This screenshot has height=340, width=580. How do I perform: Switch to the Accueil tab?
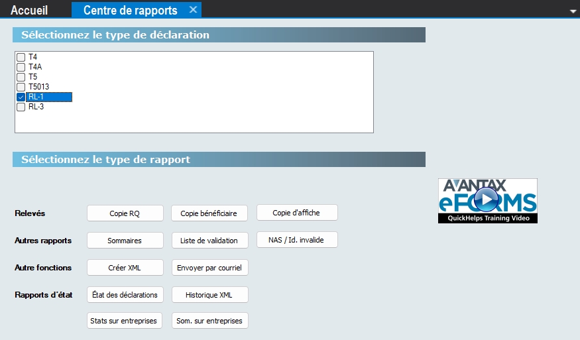29,10
